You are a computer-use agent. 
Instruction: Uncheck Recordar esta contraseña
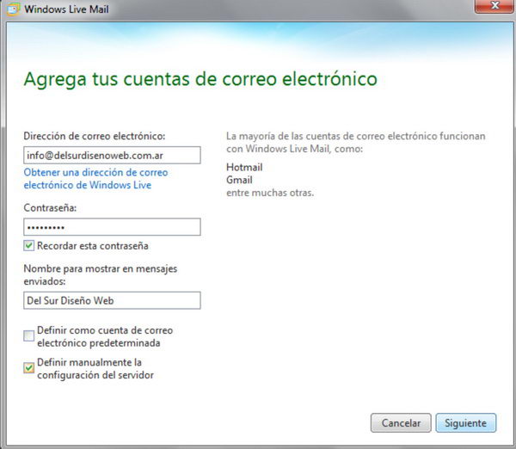(x=29, y=245)
